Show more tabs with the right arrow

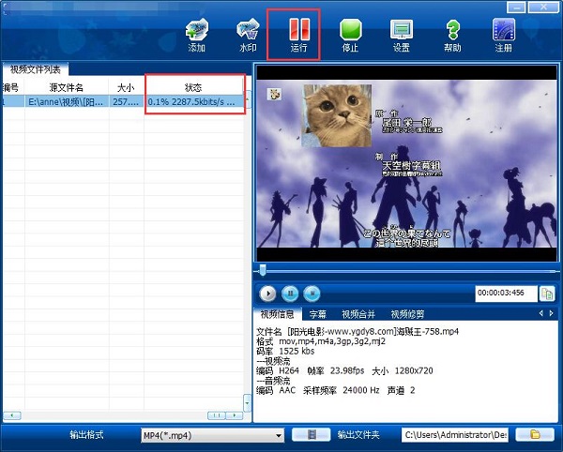tap(552, 313)
